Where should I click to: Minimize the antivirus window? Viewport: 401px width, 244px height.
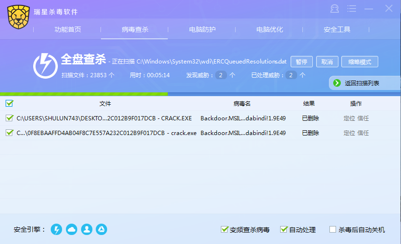click(x=368, y=9)
